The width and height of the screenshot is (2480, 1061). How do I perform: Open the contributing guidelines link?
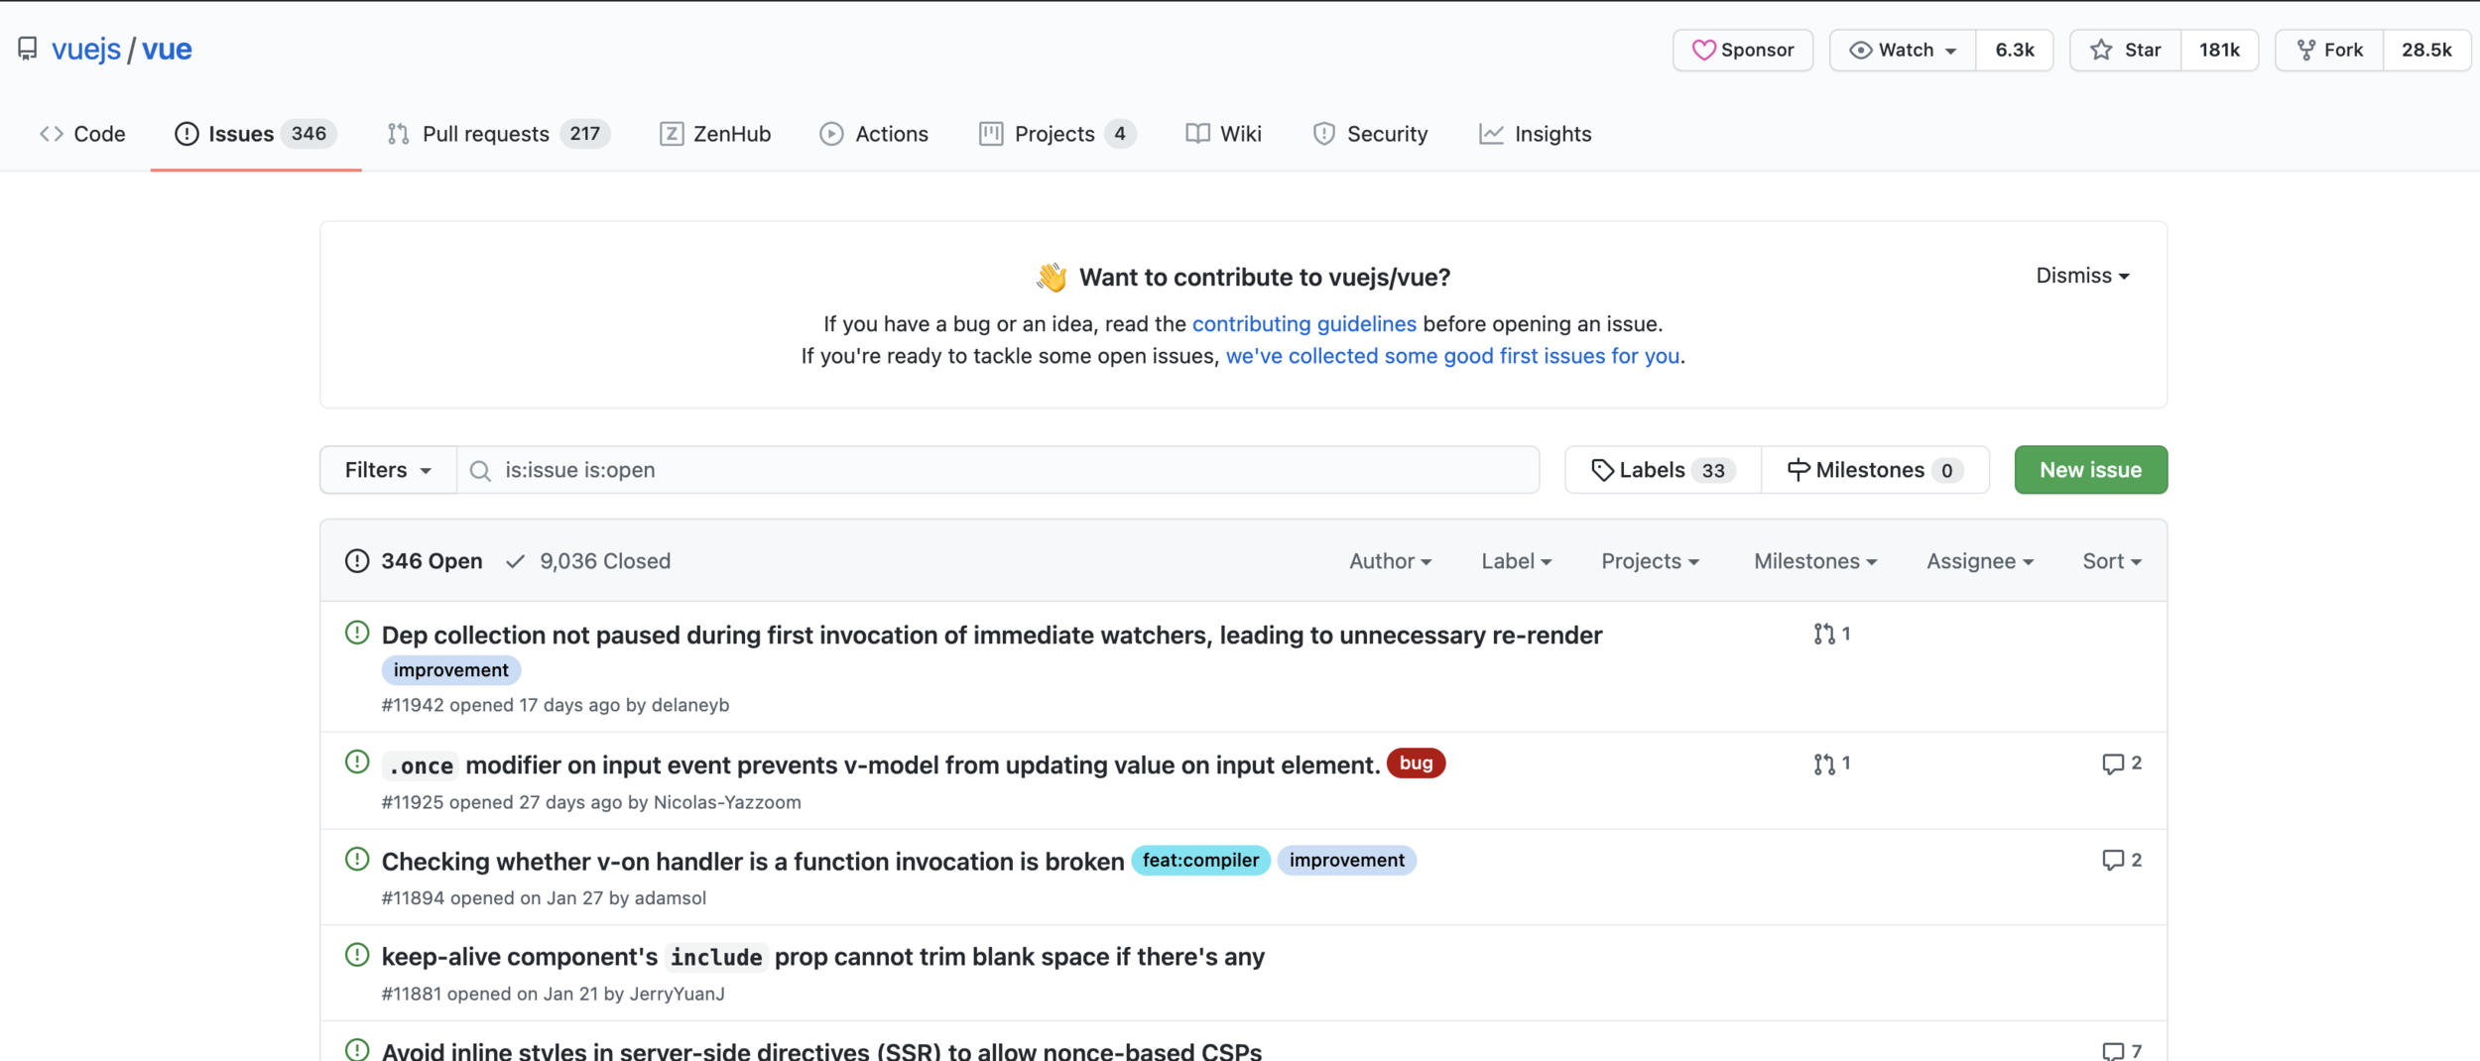pos(1303,324)
